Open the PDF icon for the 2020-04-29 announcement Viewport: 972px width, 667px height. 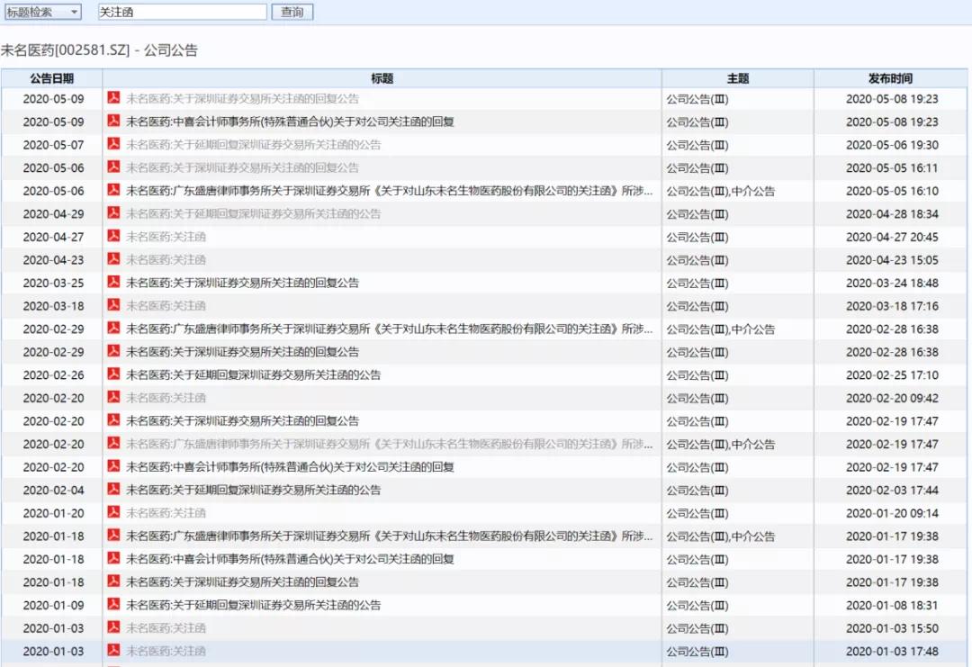[114, 213]
